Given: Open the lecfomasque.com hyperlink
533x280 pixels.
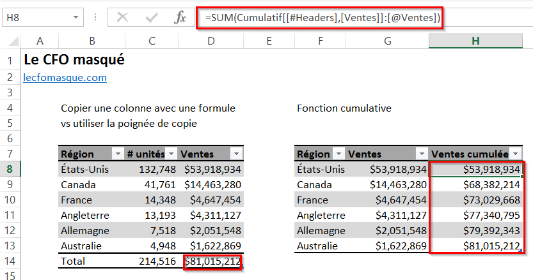Looking at the screenshot, I should click(x=65, y=77).
